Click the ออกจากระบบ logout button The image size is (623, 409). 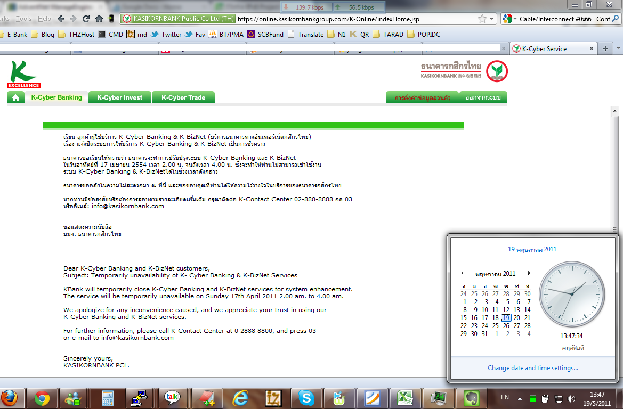coord(483,97)
